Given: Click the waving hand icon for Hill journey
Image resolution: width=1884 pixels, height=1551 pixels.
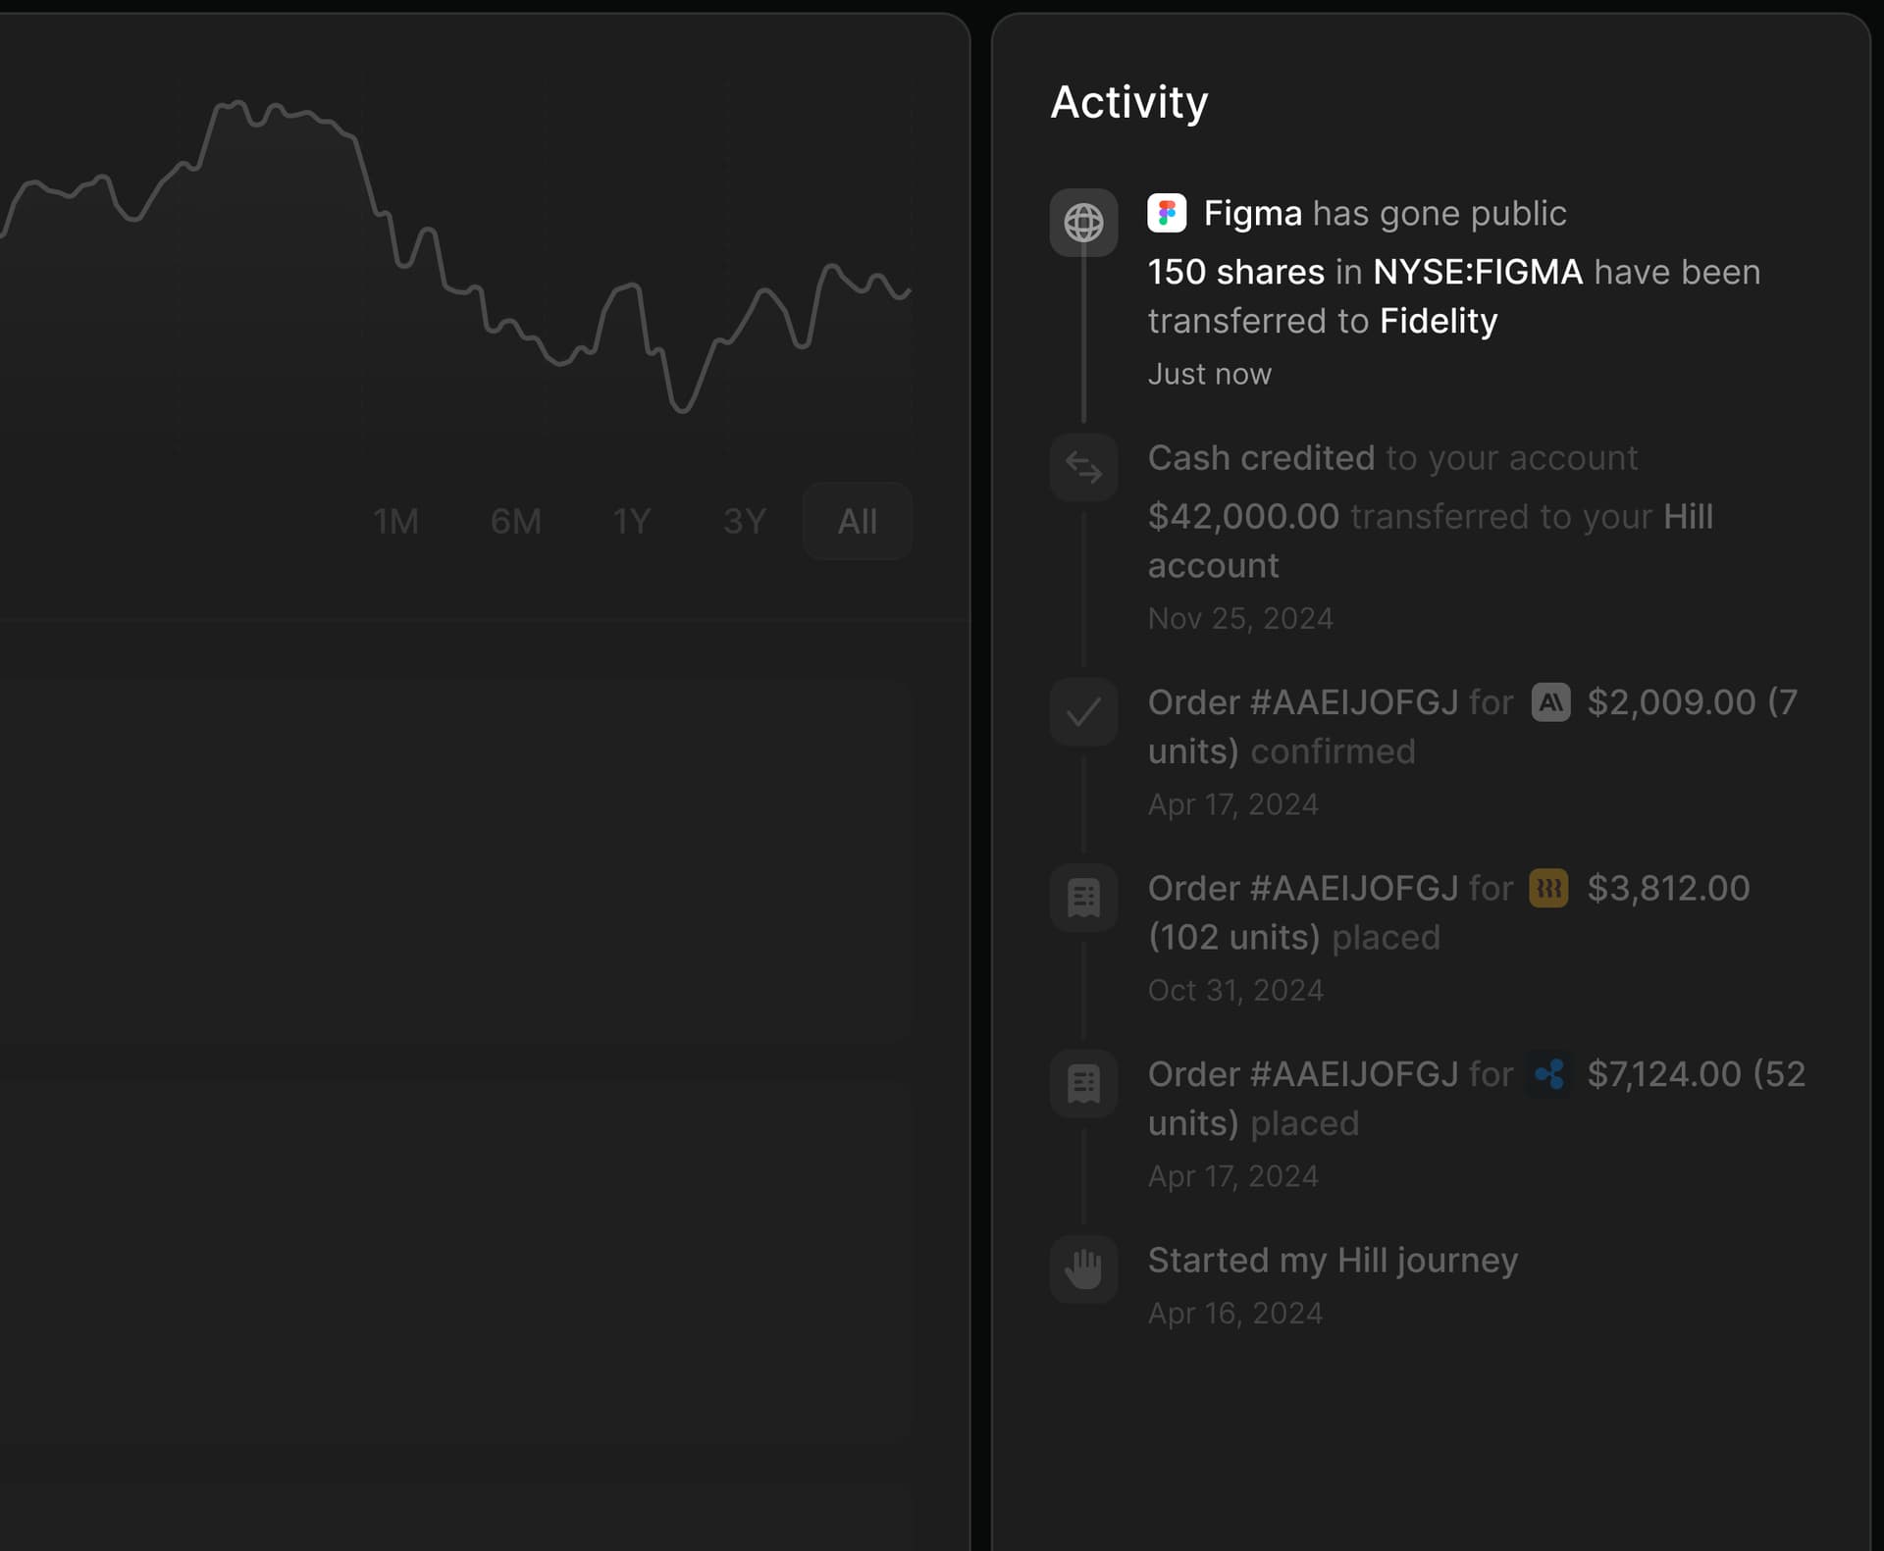Looking at the screenshot, I should (1083, 1268).
